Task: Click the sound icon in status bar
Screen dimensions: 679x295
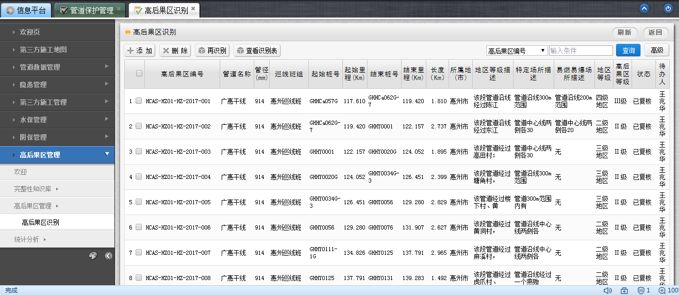Action: 608,290
